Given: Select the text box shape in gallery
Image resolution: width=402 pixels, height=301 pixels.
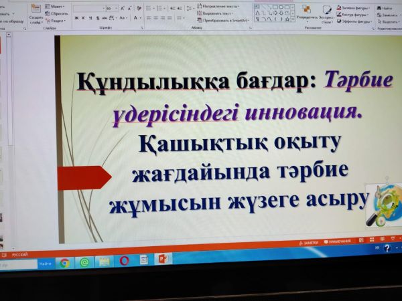Looking at the screenshot, I should [257, 7].
